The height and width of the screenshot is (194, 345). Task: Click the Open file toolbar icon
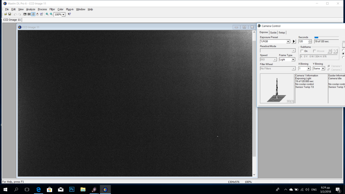6,14
